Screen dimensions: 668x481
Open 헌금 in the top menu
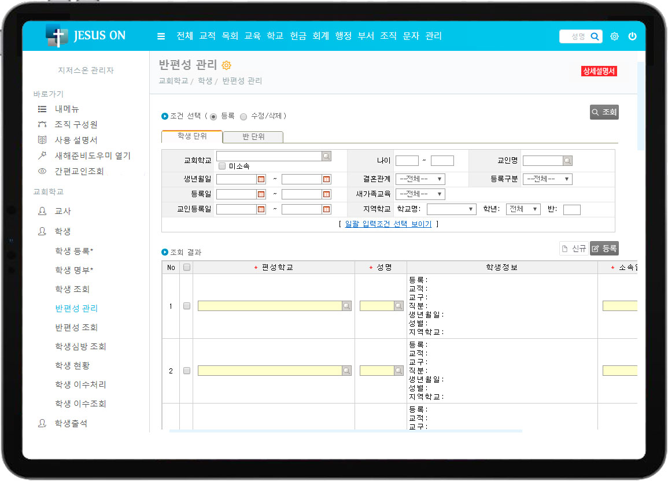point(298,36)
